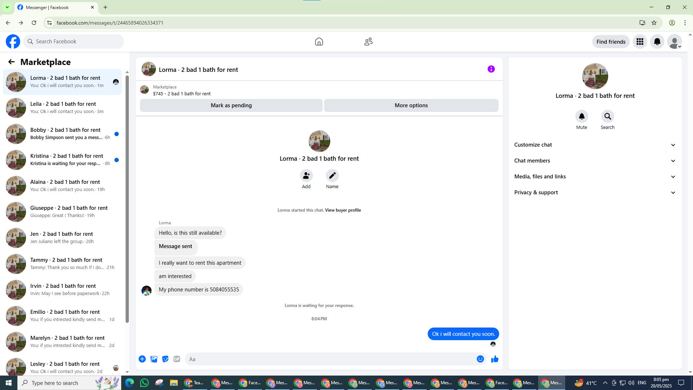The height and width of the screenshot is (390, 693).
Task: Open the Friends tab
Action: coord(368,42)
